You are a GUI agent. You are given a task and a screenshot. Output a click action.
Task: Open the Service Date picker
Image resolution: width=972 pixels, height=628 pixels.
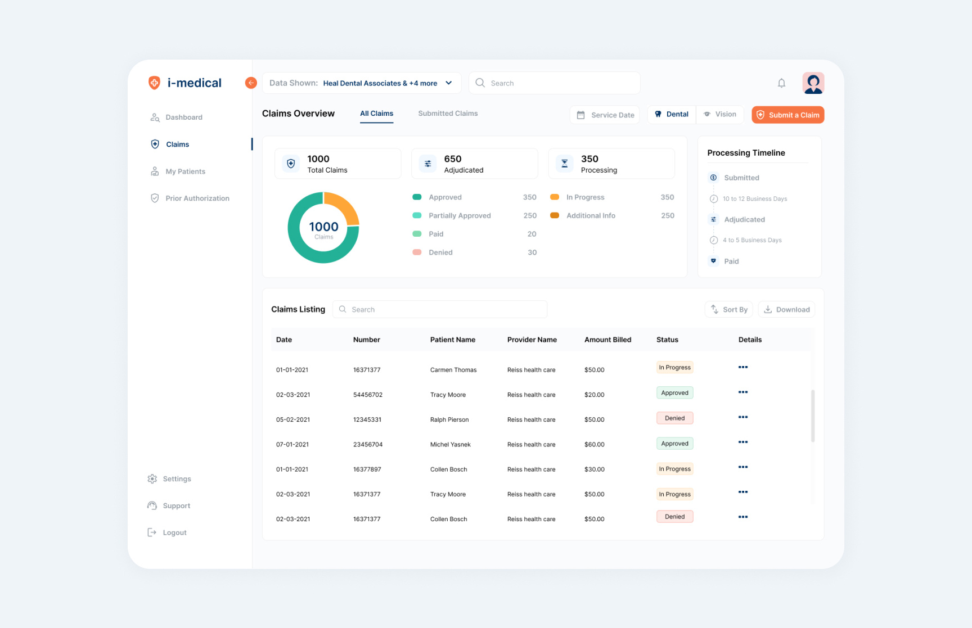click(605, 115)
